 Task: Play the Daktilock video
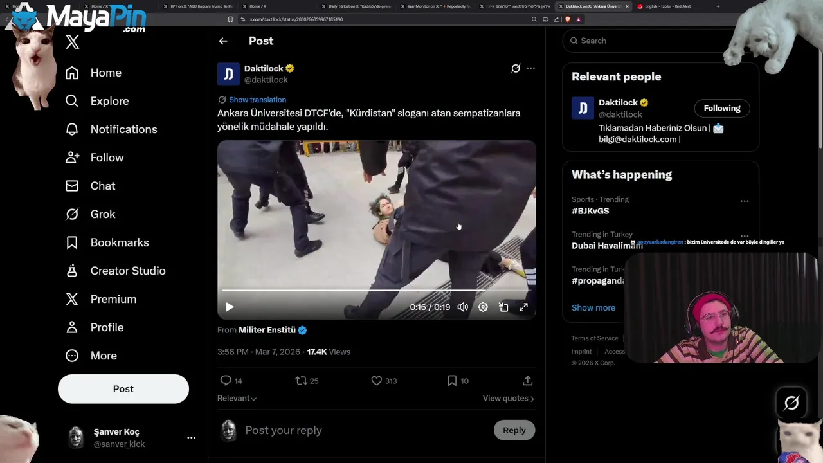[x=230, y=307]
